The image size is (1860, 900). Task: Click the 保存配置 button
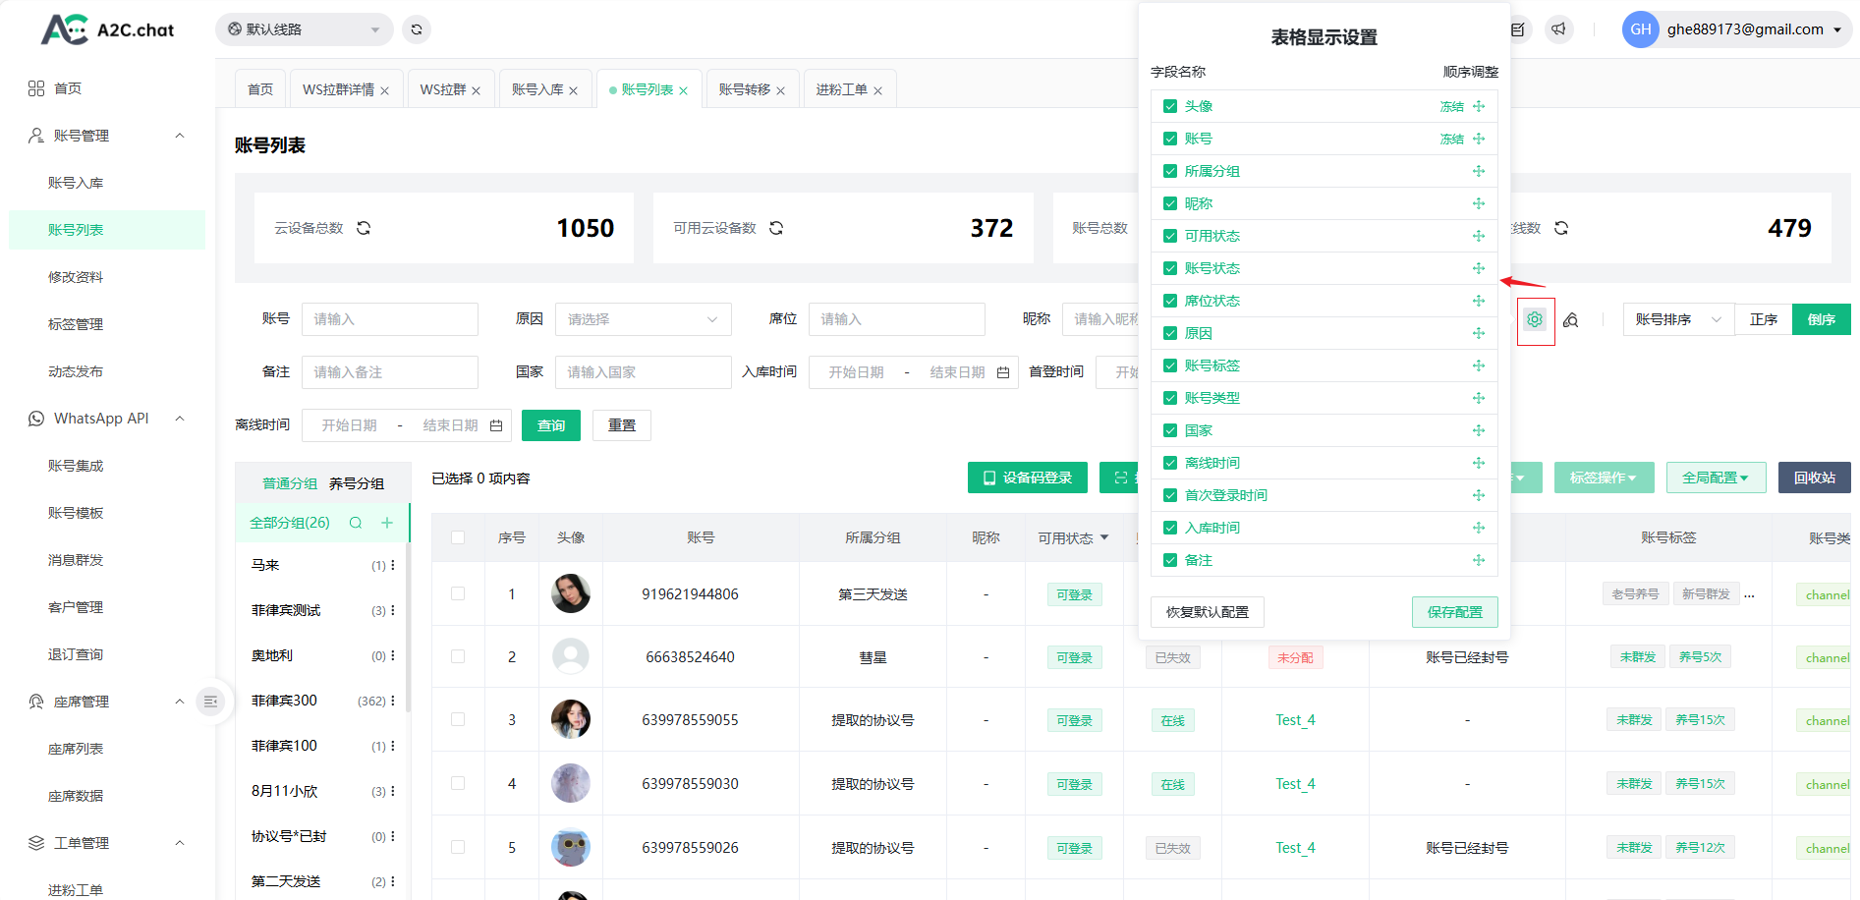click(1454, 612)
